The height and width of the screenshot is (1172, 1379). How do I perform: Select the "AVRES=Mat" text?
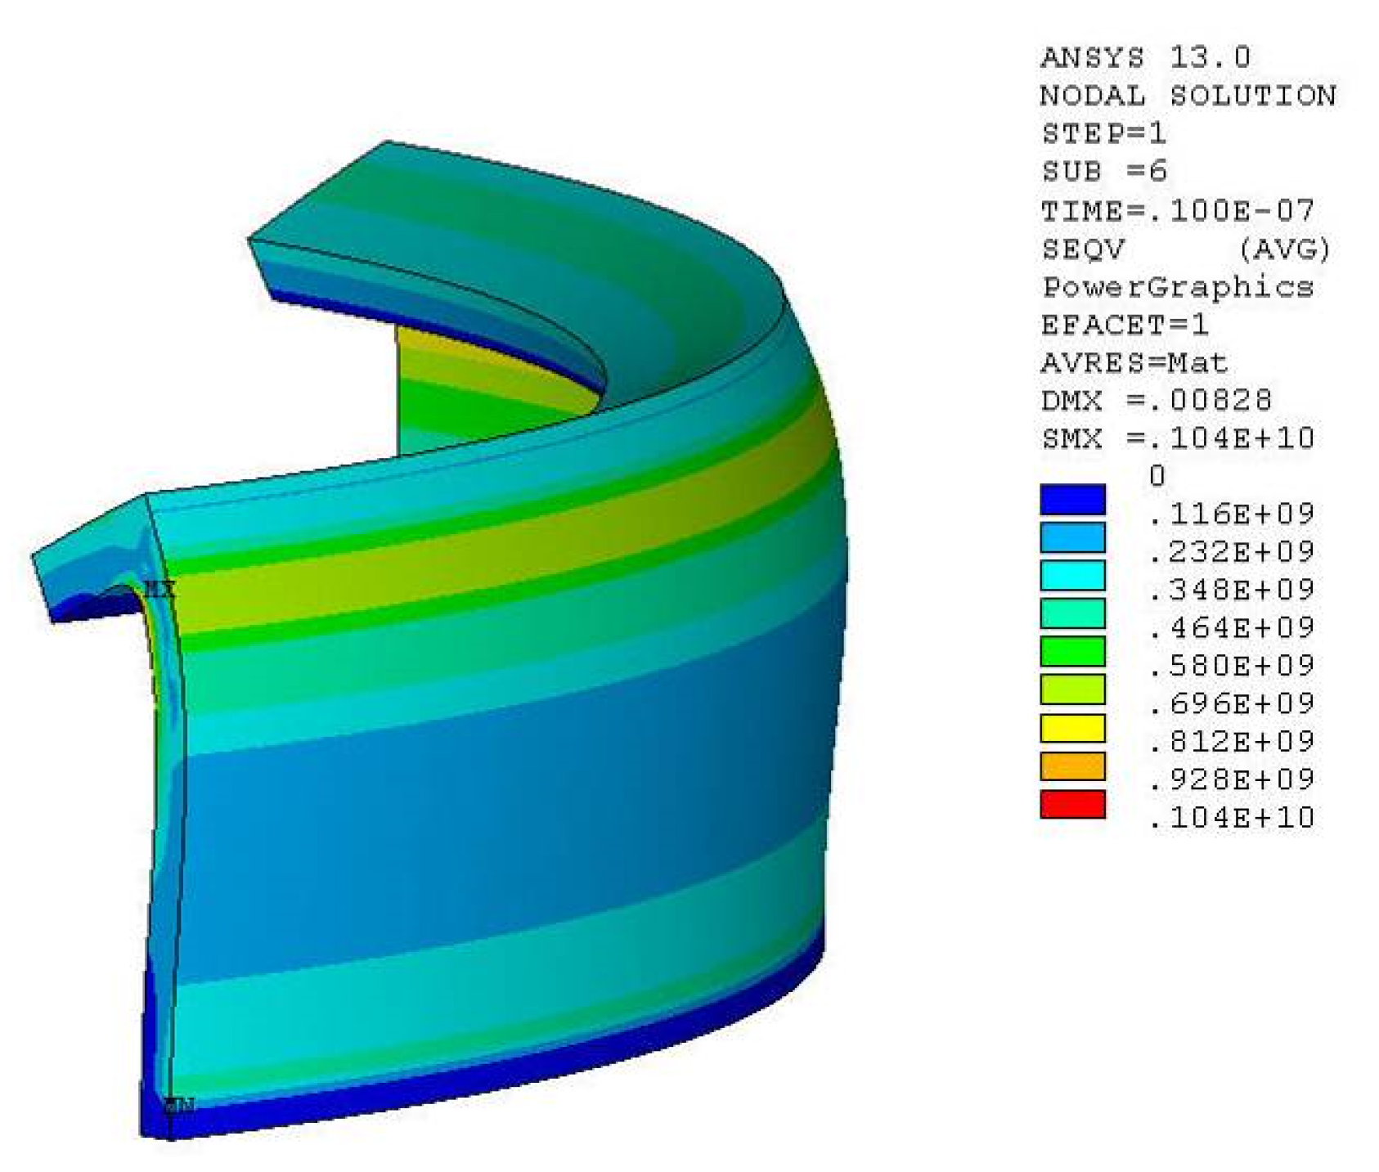pyautogui.click(x=1134, y=362)
